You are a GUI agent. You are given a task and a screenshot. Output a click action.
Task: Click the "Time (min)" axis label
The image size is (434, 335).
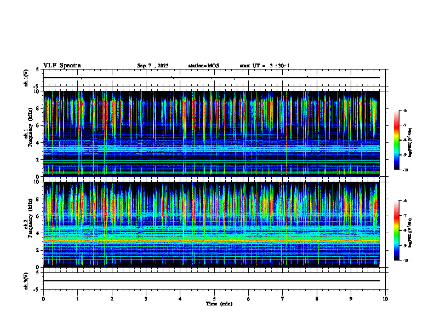click(219, 304)
